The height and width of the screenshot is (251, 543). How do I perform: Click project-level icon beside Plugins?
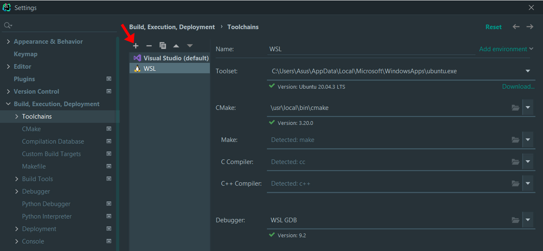click(109, 79)
